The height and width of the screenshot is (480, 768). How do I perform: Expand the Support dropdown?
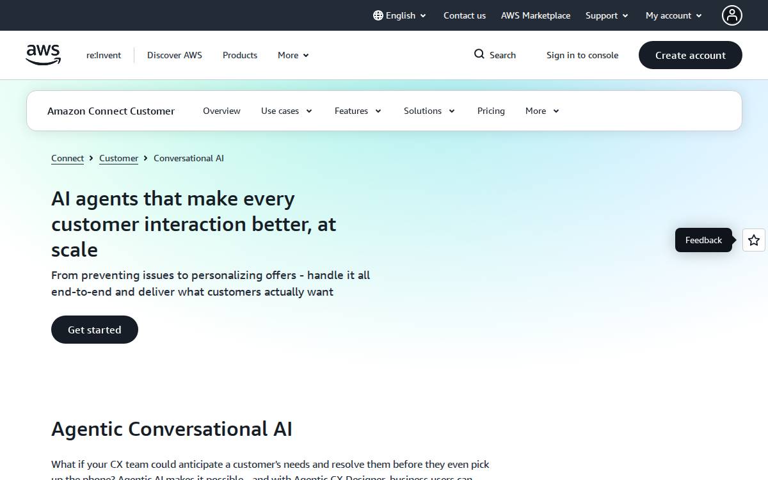click(x=607, y=15)
